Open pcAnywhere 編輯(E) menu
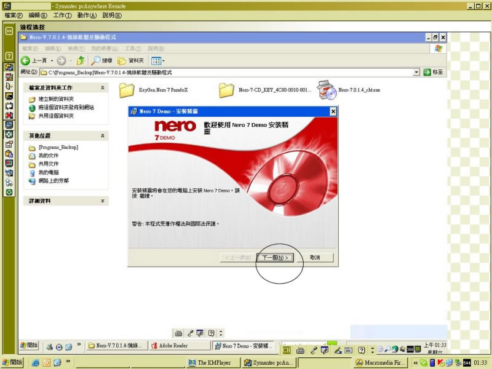 pyautogui.click(x=38, y=15)
